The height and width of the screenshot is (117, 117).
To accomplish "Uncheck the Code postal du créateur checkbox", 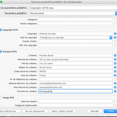I will click(x=115, y=71).
